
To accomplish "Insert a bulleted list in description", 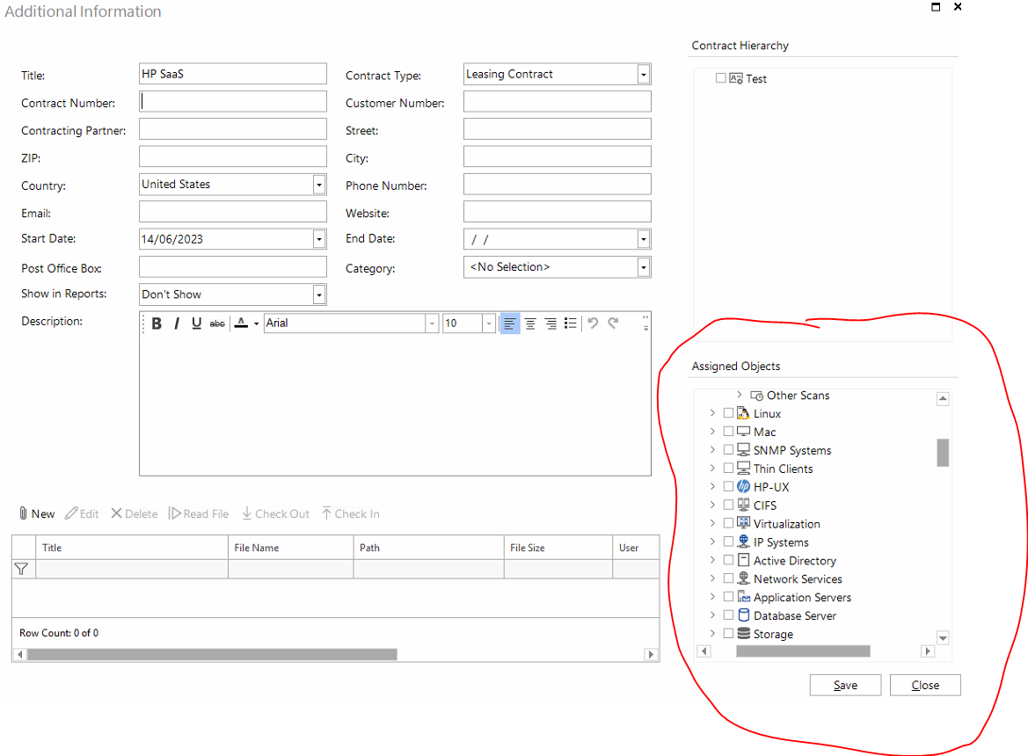I will point(571,323).
